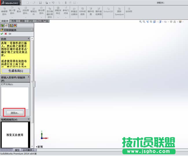Click the panel scrollbar up arrow
The width and height of the screenshot is (188, 156).
click(x=32, y=38)
